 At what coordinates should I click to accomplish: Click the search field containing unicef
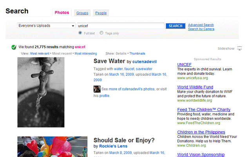[121, 26]
